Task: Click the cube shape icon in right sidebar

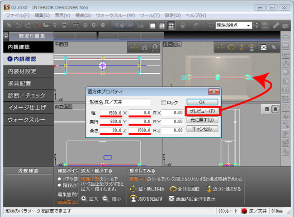Action: (x=286, y=80)
